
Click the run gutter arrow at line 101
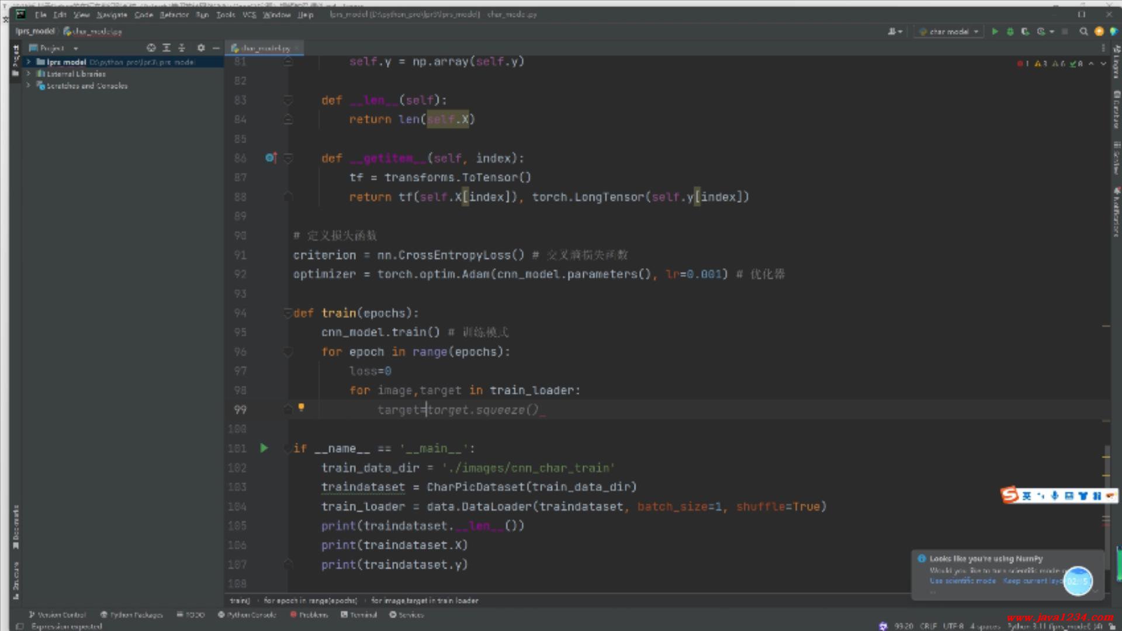pos(264,448)
